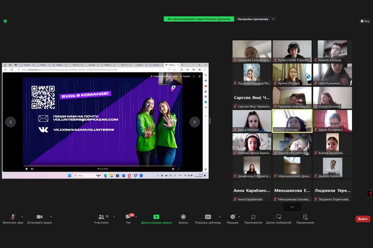Click the green Share Screen icon

(x=156, y=217)
